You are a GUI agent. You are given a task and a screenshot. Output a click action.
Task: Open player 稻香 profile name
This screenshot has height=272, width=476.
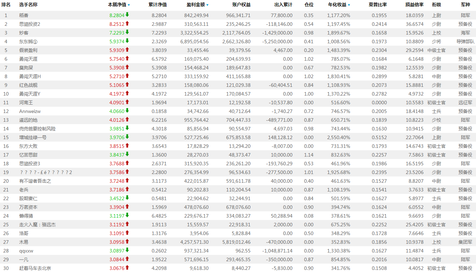pos(24,15)
